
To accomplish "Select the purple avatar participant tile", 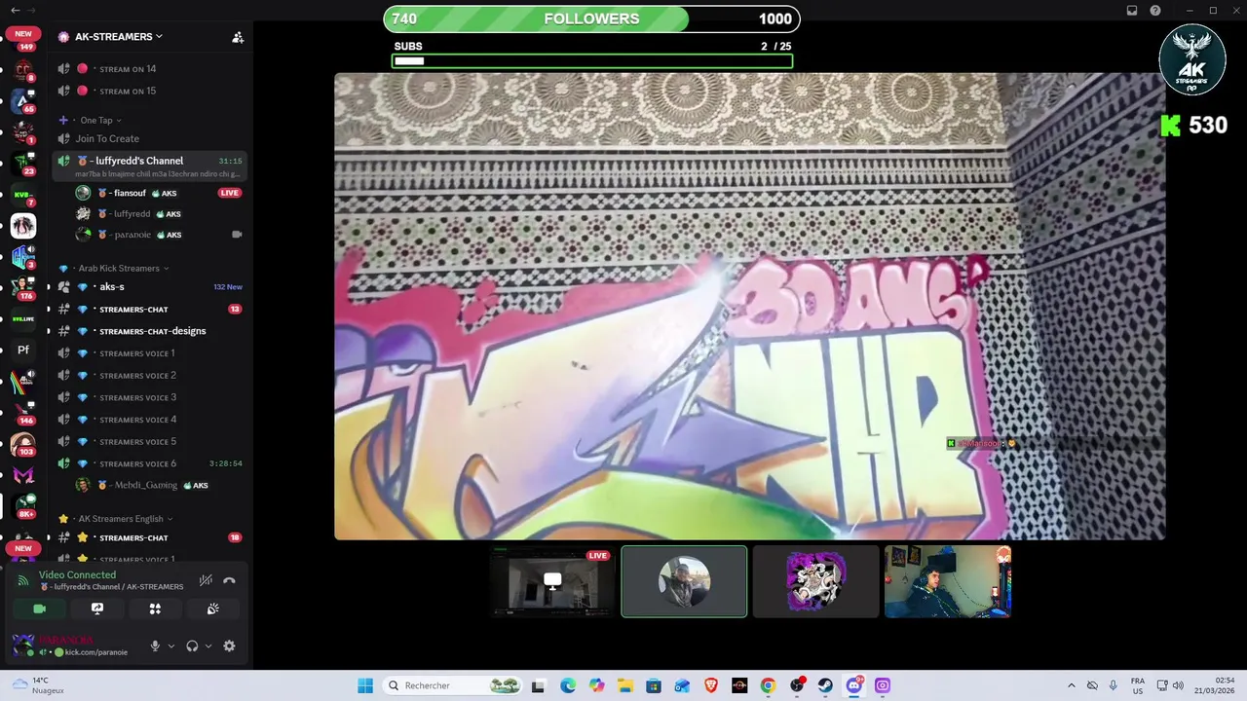I will pos(815,581).
